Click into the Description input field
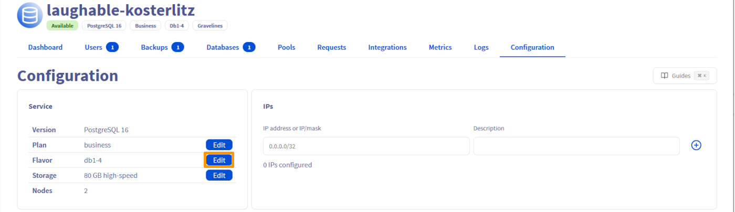The height and width of the screenshot is (212, 735). [576, 146]
